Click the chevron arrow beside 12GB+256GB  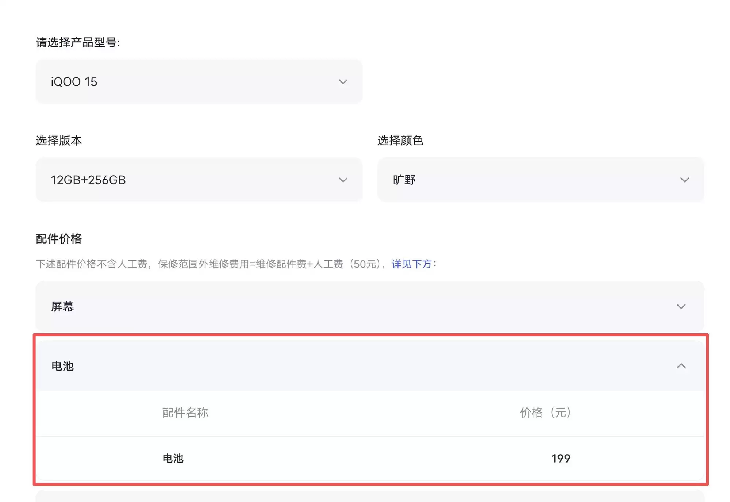click(x=343, y=180)
